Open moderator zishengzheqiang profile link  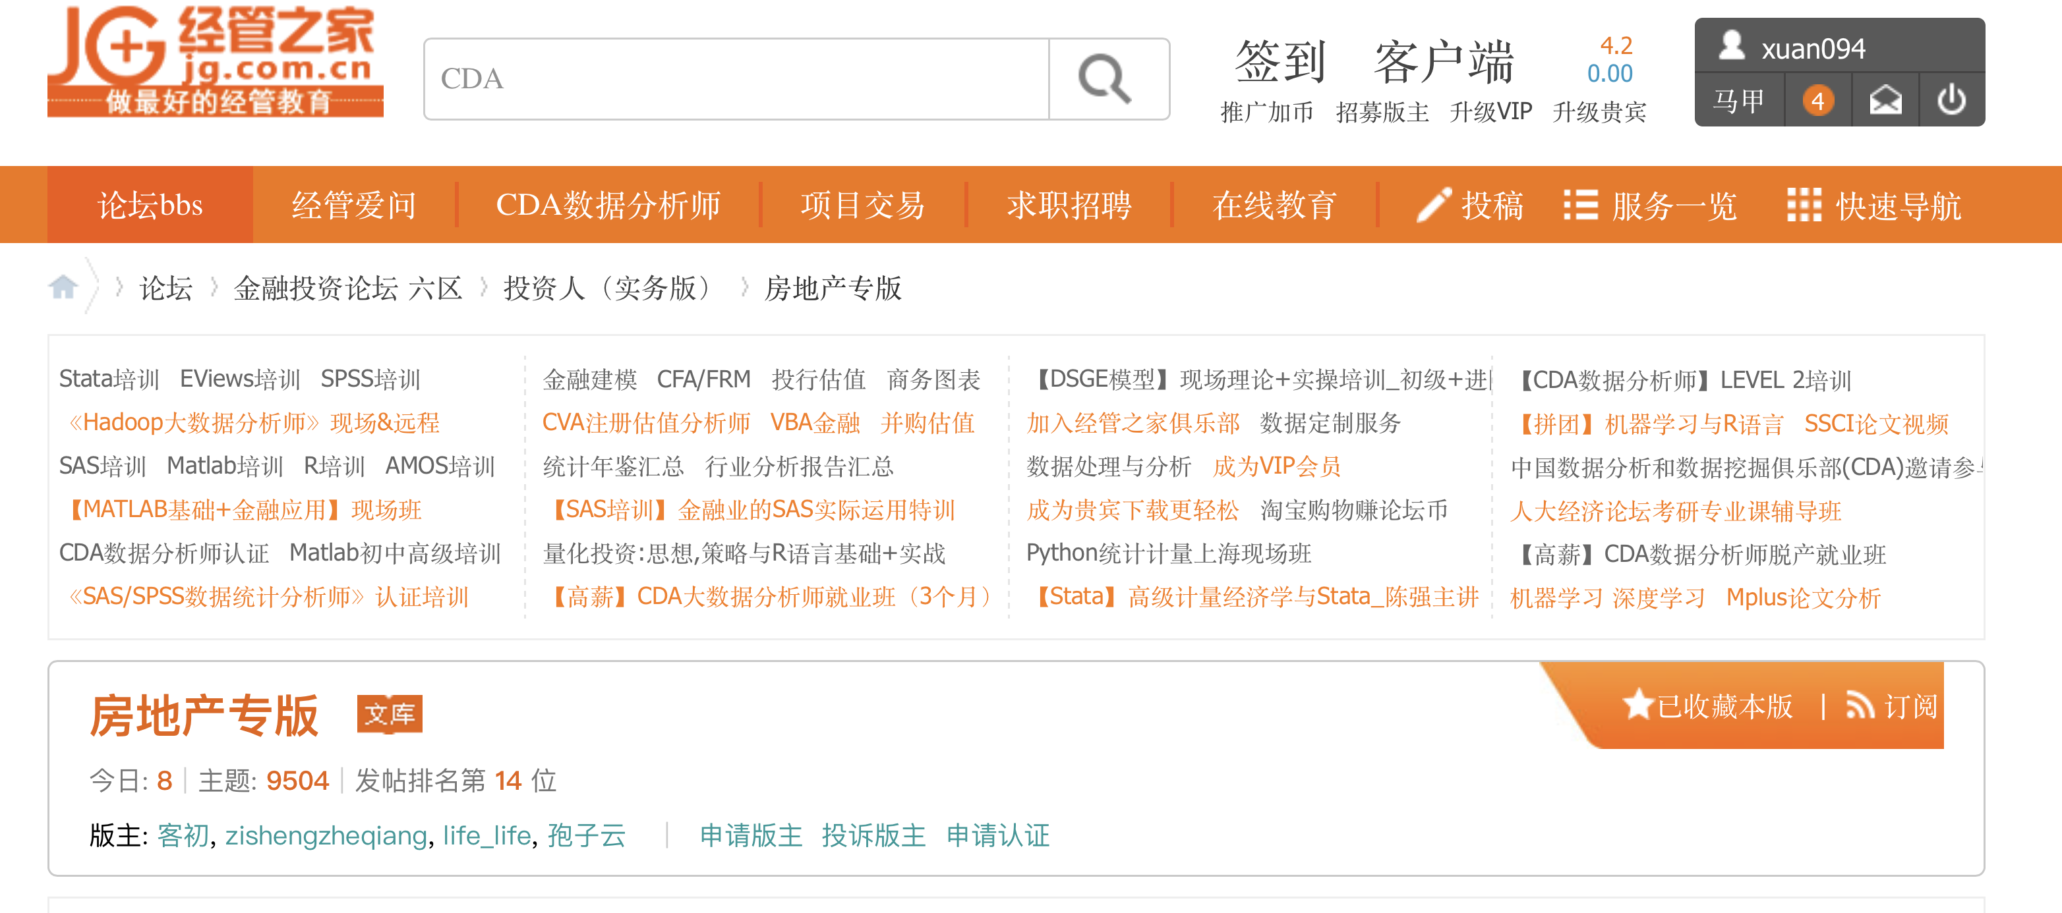[326, 835]
